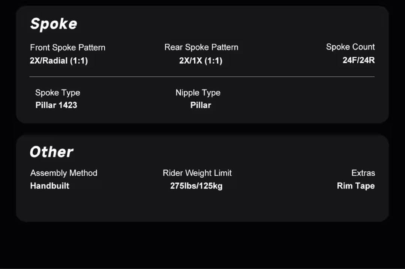Select the "Assembly Method" label
405x269 pixels.
click(64, 173)
